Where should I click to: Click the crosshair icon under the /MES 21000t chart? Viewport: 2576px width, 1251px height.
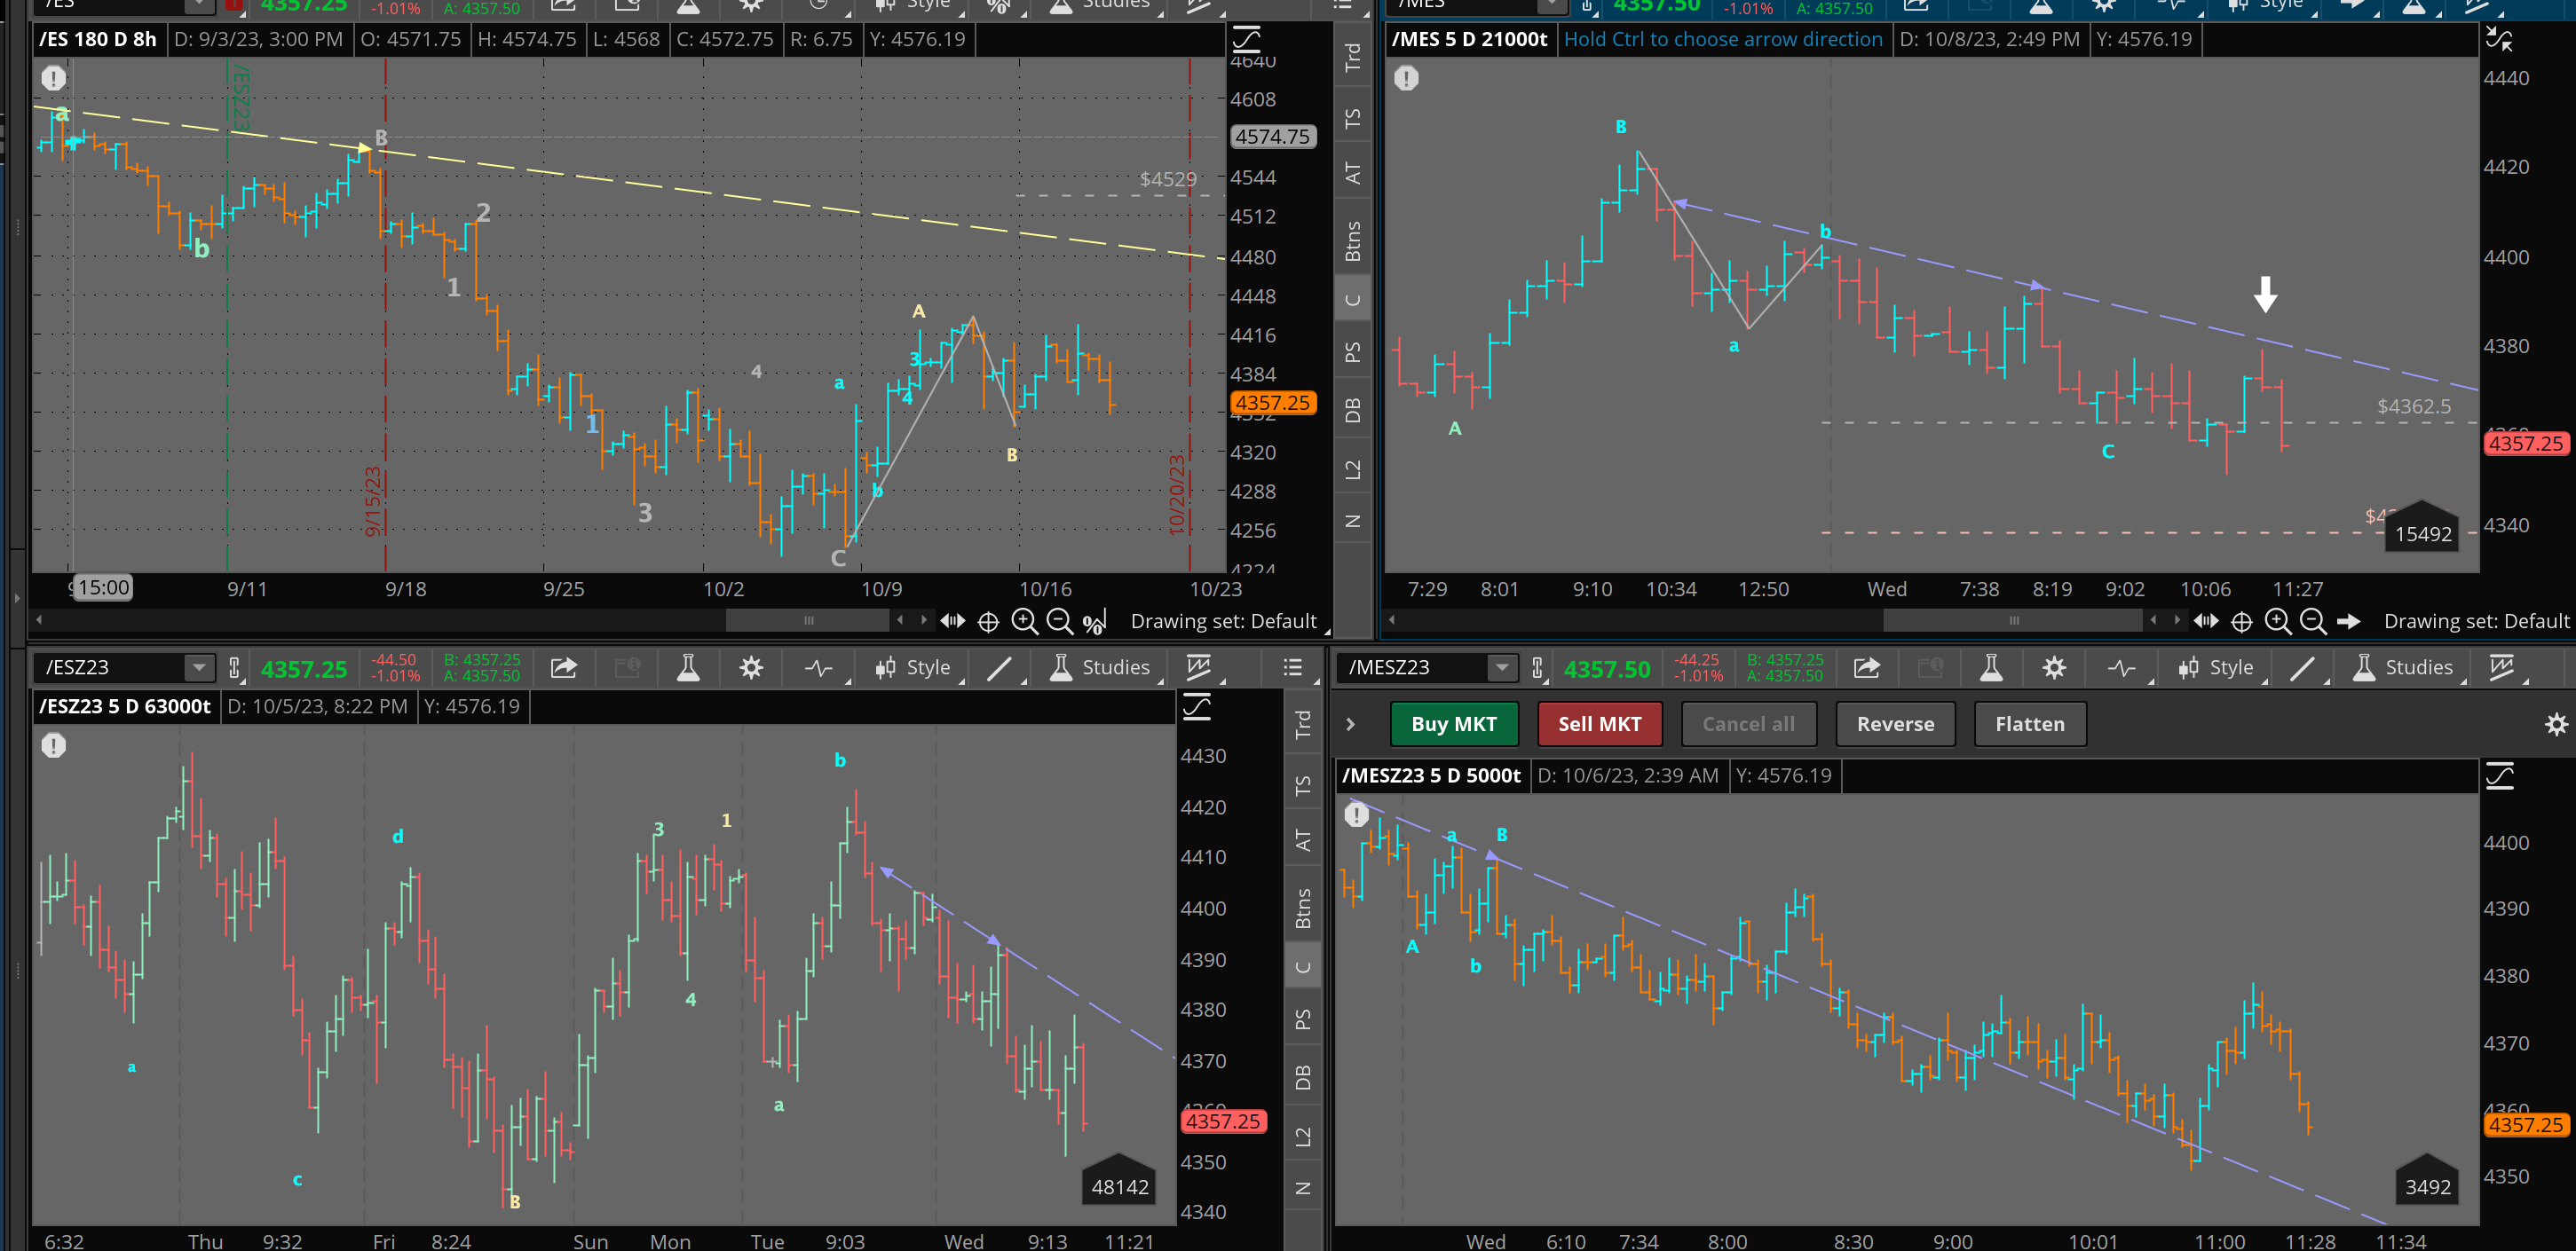[x=2242, y=623]
